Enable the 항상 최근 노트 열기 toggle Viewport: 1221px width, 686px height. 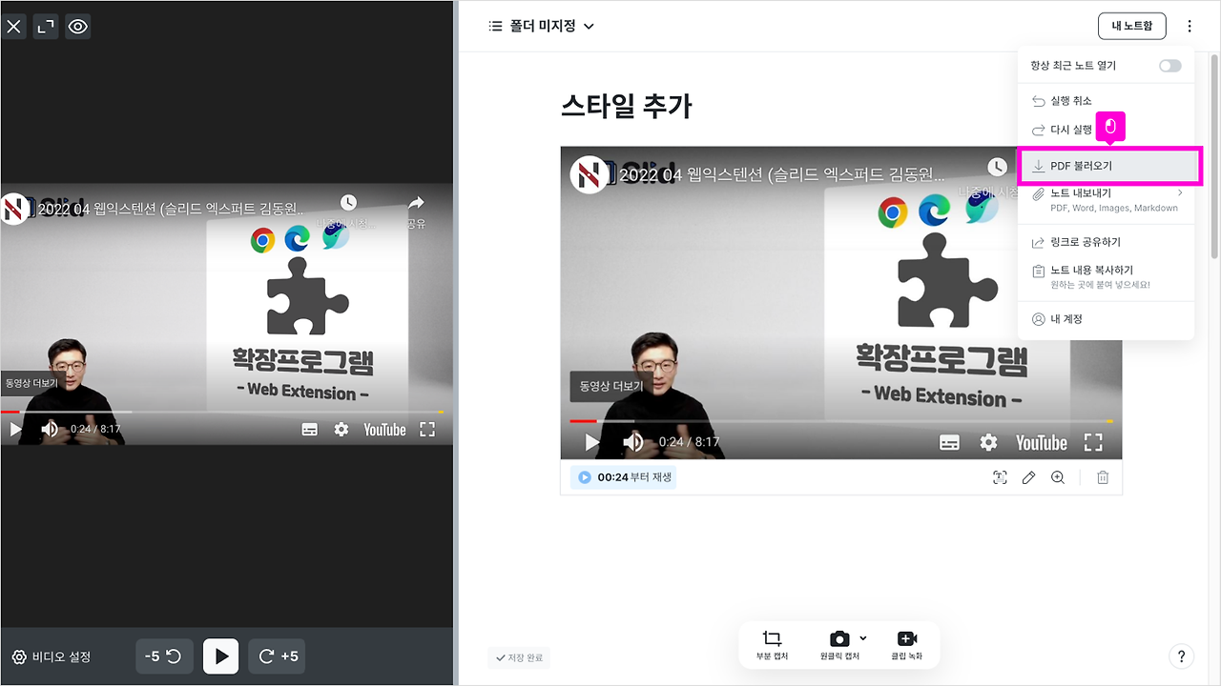(x=1170, y=65)
